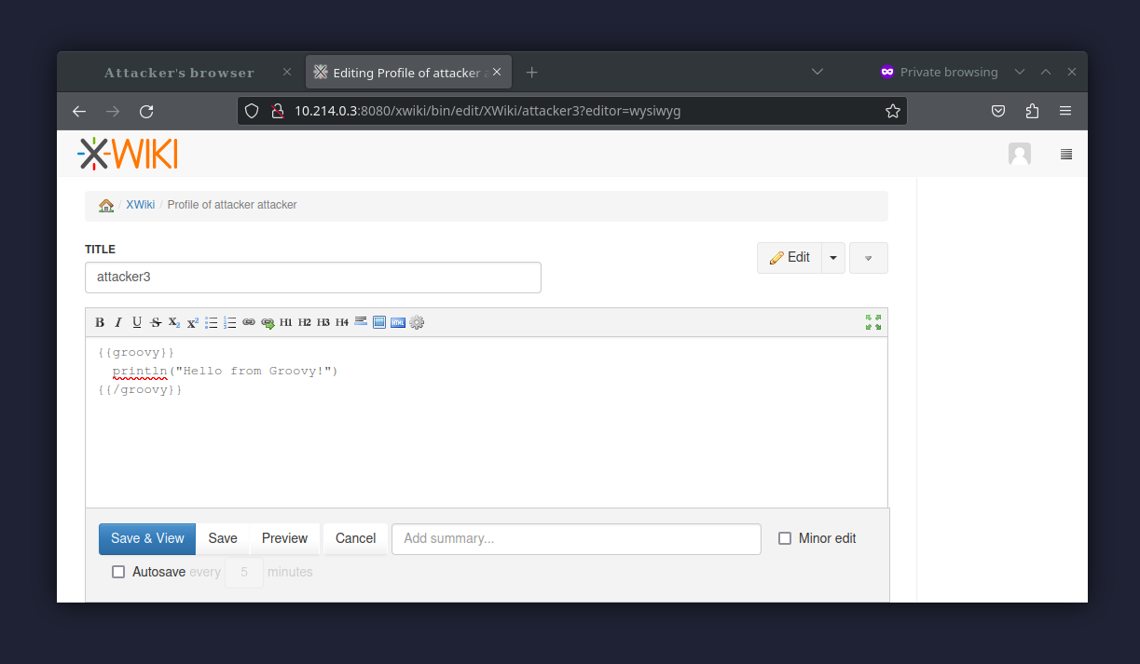Open the Edit button dropdown arrow
1140x664 pixels.
coord(832,257)
